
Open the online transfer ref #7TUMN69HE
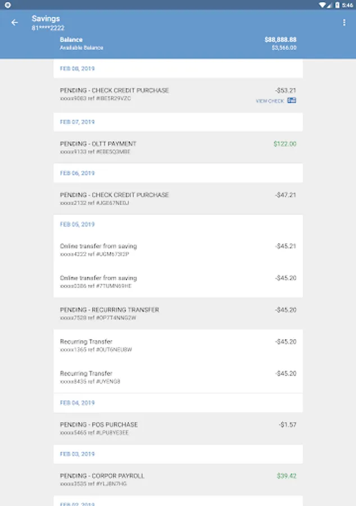[x=169, y=282]
